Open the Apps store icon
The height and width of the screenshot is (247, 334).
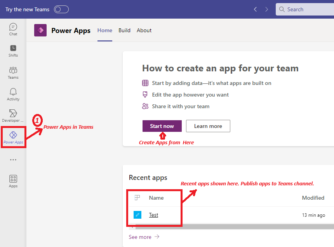coord(13,181)
